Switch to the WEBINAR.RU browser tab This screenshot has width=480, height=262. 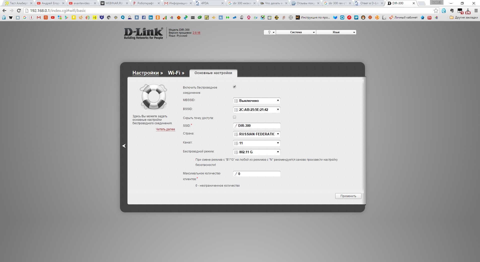coord(114,3)
